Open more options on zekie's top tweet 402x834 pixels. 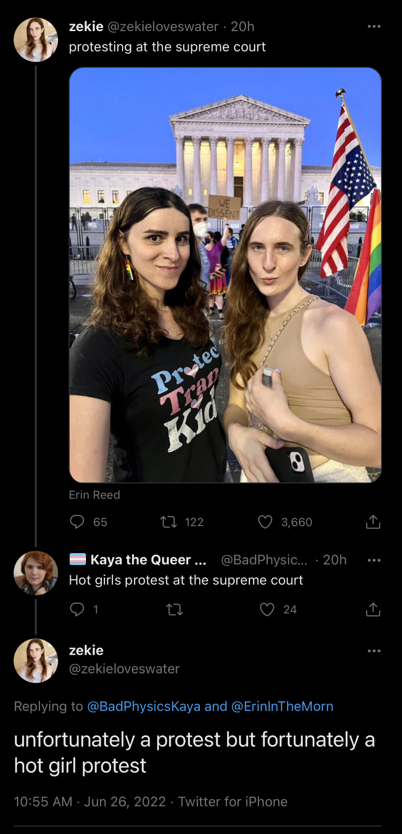[x=374, y=26]
